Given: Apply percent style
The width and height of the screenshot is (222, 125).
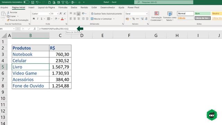Looking at the screenshot, I should (x=134, y=19).
